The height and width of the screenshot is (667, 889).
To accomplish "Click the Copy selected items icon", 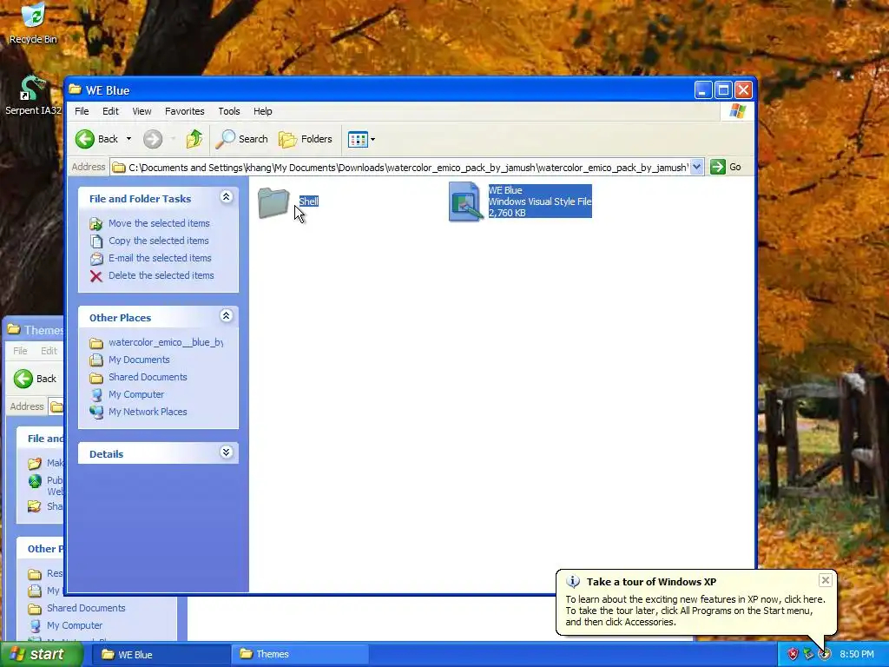I will tap(96, 241).
